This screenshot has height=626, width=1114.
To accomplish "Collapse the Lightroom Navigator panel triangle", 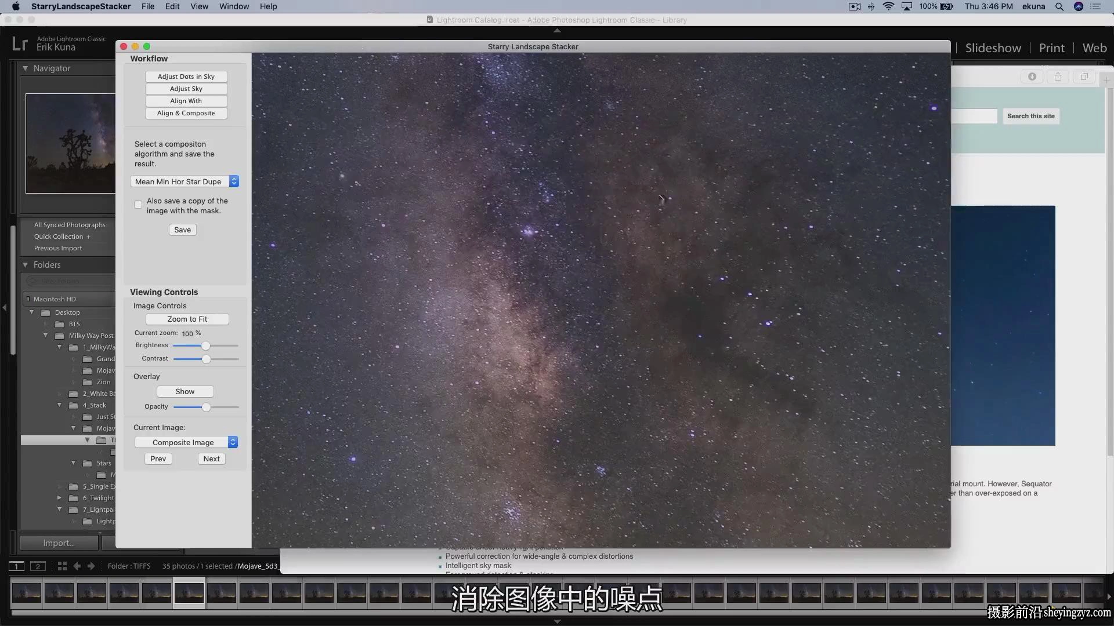I will click(26, 68).
